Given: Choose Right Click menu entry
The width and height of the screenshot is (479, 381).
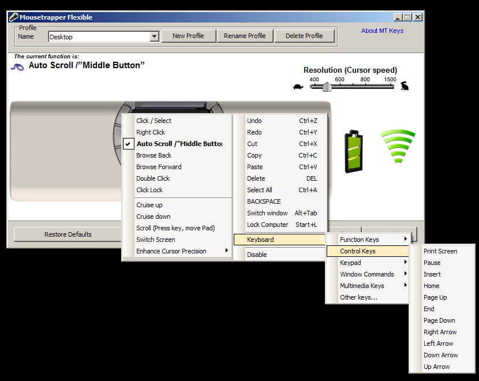Looking at the screenshot, I should [x=177, y=132].
